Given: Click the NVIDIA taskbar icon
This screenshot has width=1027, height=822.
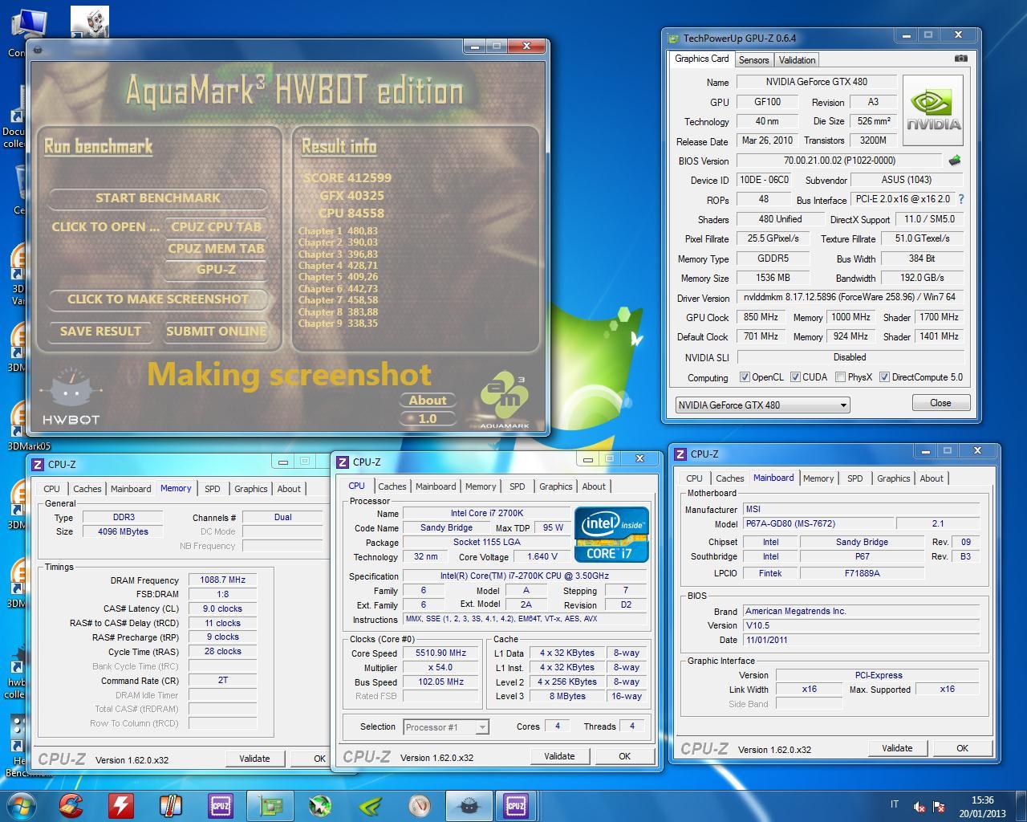Looking at the screenshot, I should coord(369,804).
